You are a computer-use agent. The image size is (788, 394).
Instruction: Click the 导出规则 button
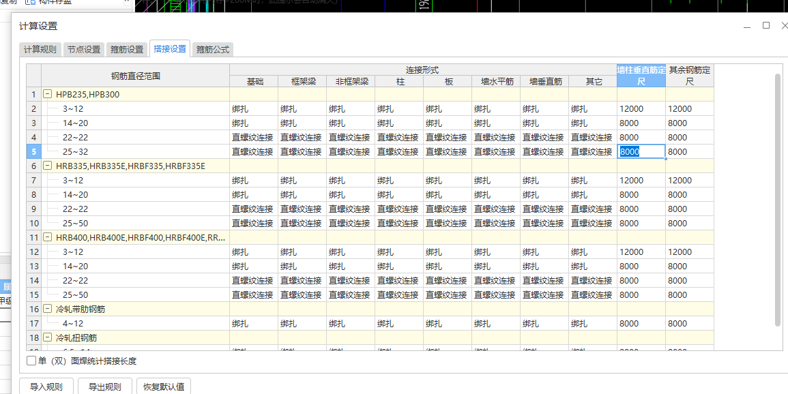click(105, 387)
